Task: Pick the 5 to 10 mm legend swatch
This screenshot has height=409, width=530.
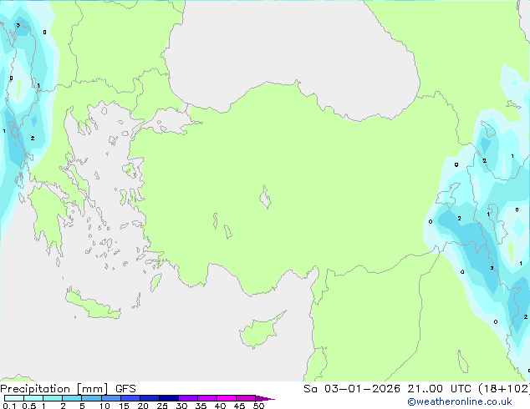Action: point(91,398)
